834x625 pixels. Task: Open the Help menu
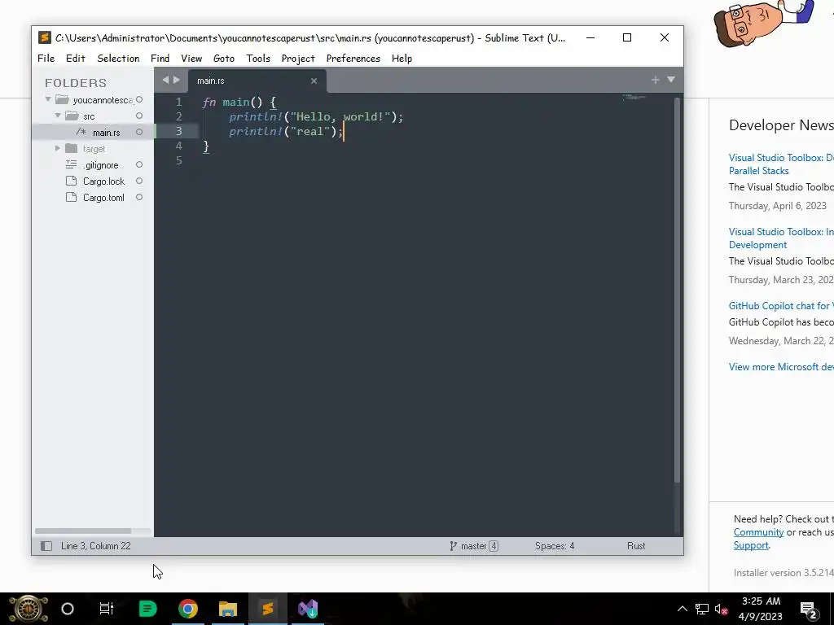(402, 59)
